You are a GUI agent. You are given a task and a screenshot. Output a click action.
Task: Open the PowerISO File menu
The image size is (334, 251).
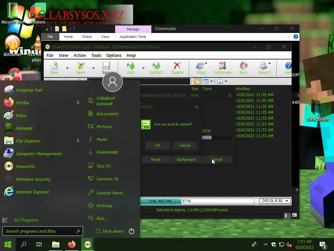click(50, 55)
